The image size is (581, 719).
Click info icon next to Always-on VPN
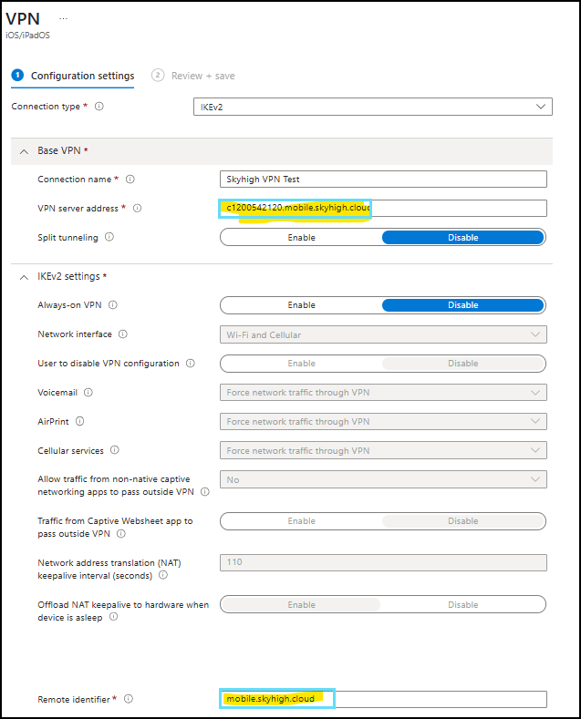pos(113,305)
